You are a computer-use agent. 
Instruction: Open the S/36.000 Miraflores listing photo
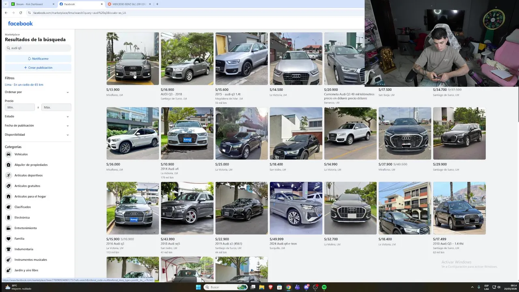coord(133,133)
